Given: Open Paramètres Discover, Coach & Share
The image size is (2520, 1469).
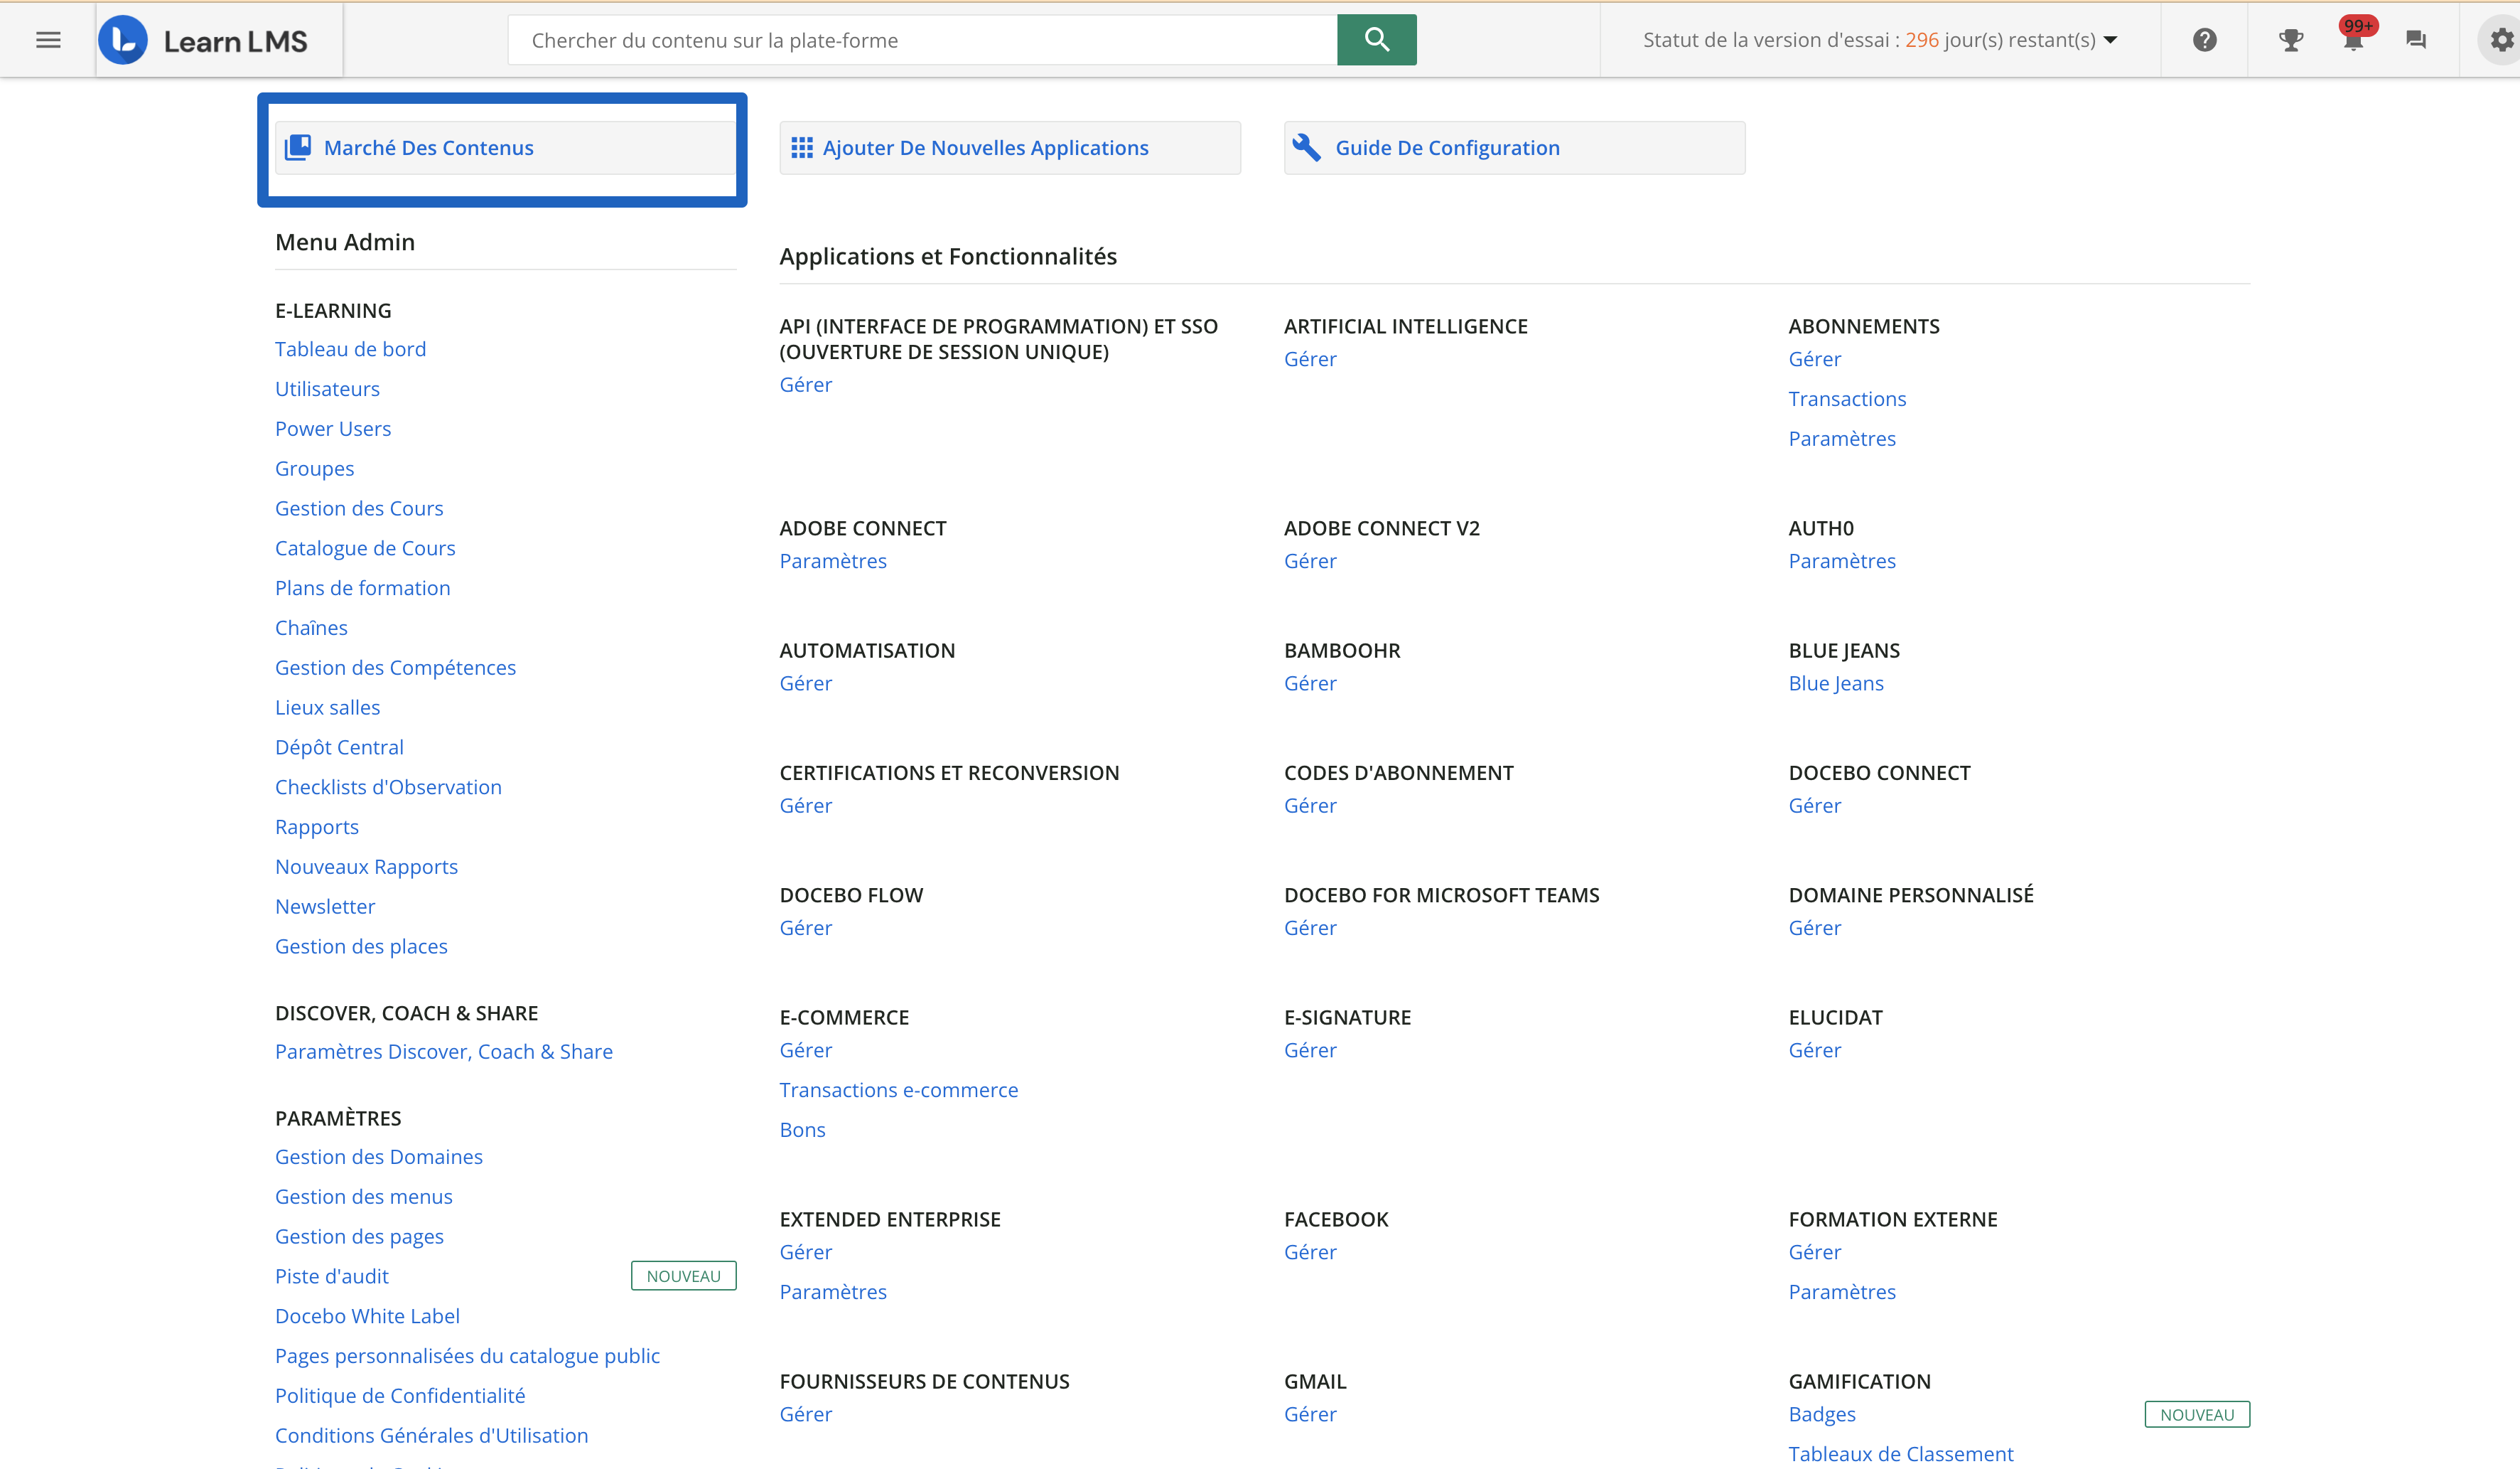Looking at the screenshot, I should click(444, 1052).
